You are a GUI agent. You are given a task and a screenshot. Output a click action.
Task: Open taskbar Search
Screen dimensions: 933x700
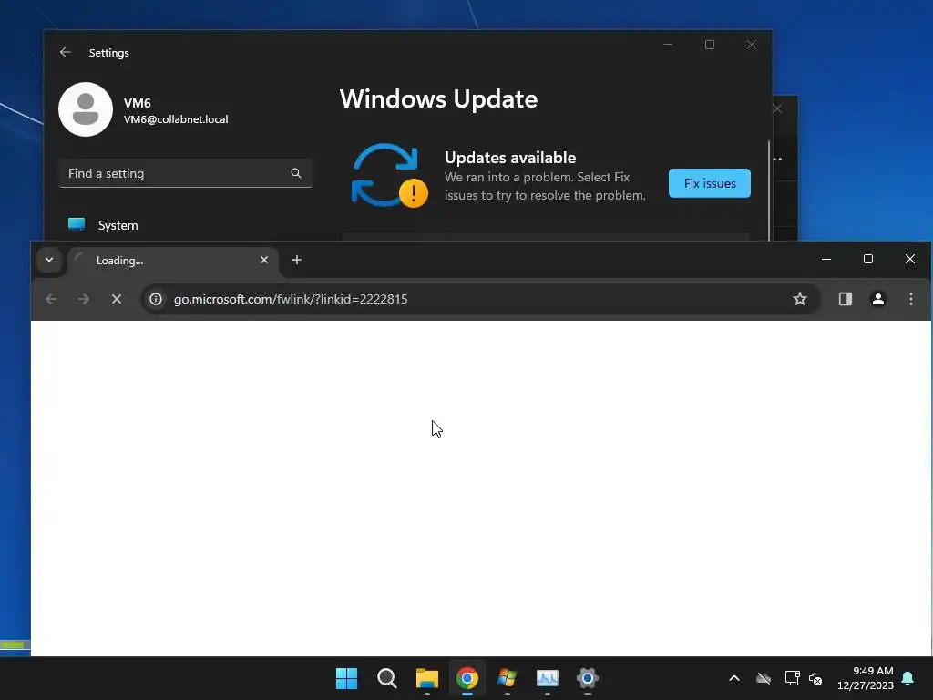[386, 678]
